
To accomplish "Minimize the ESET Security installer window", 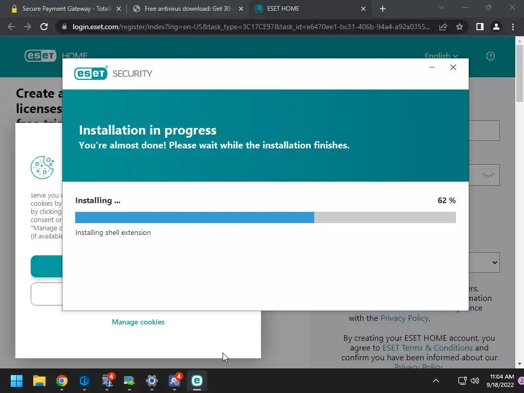I will coord(432,67).
